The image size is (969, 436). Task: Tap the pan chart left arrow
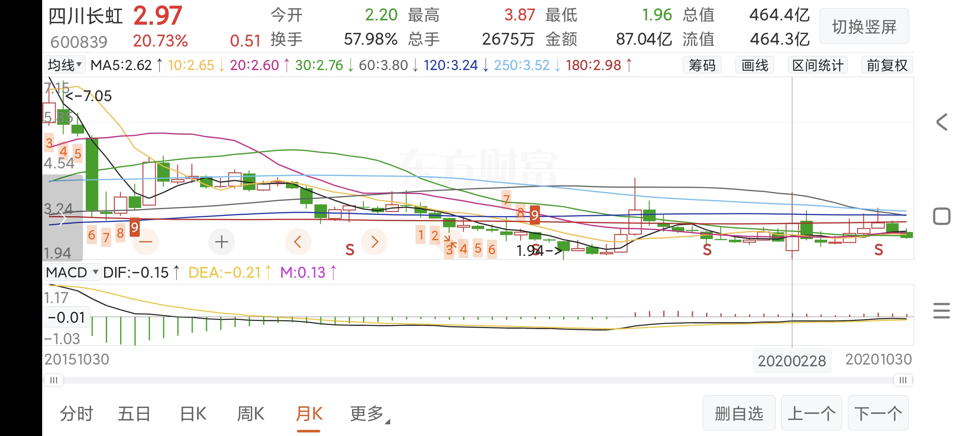coord(298,242)
